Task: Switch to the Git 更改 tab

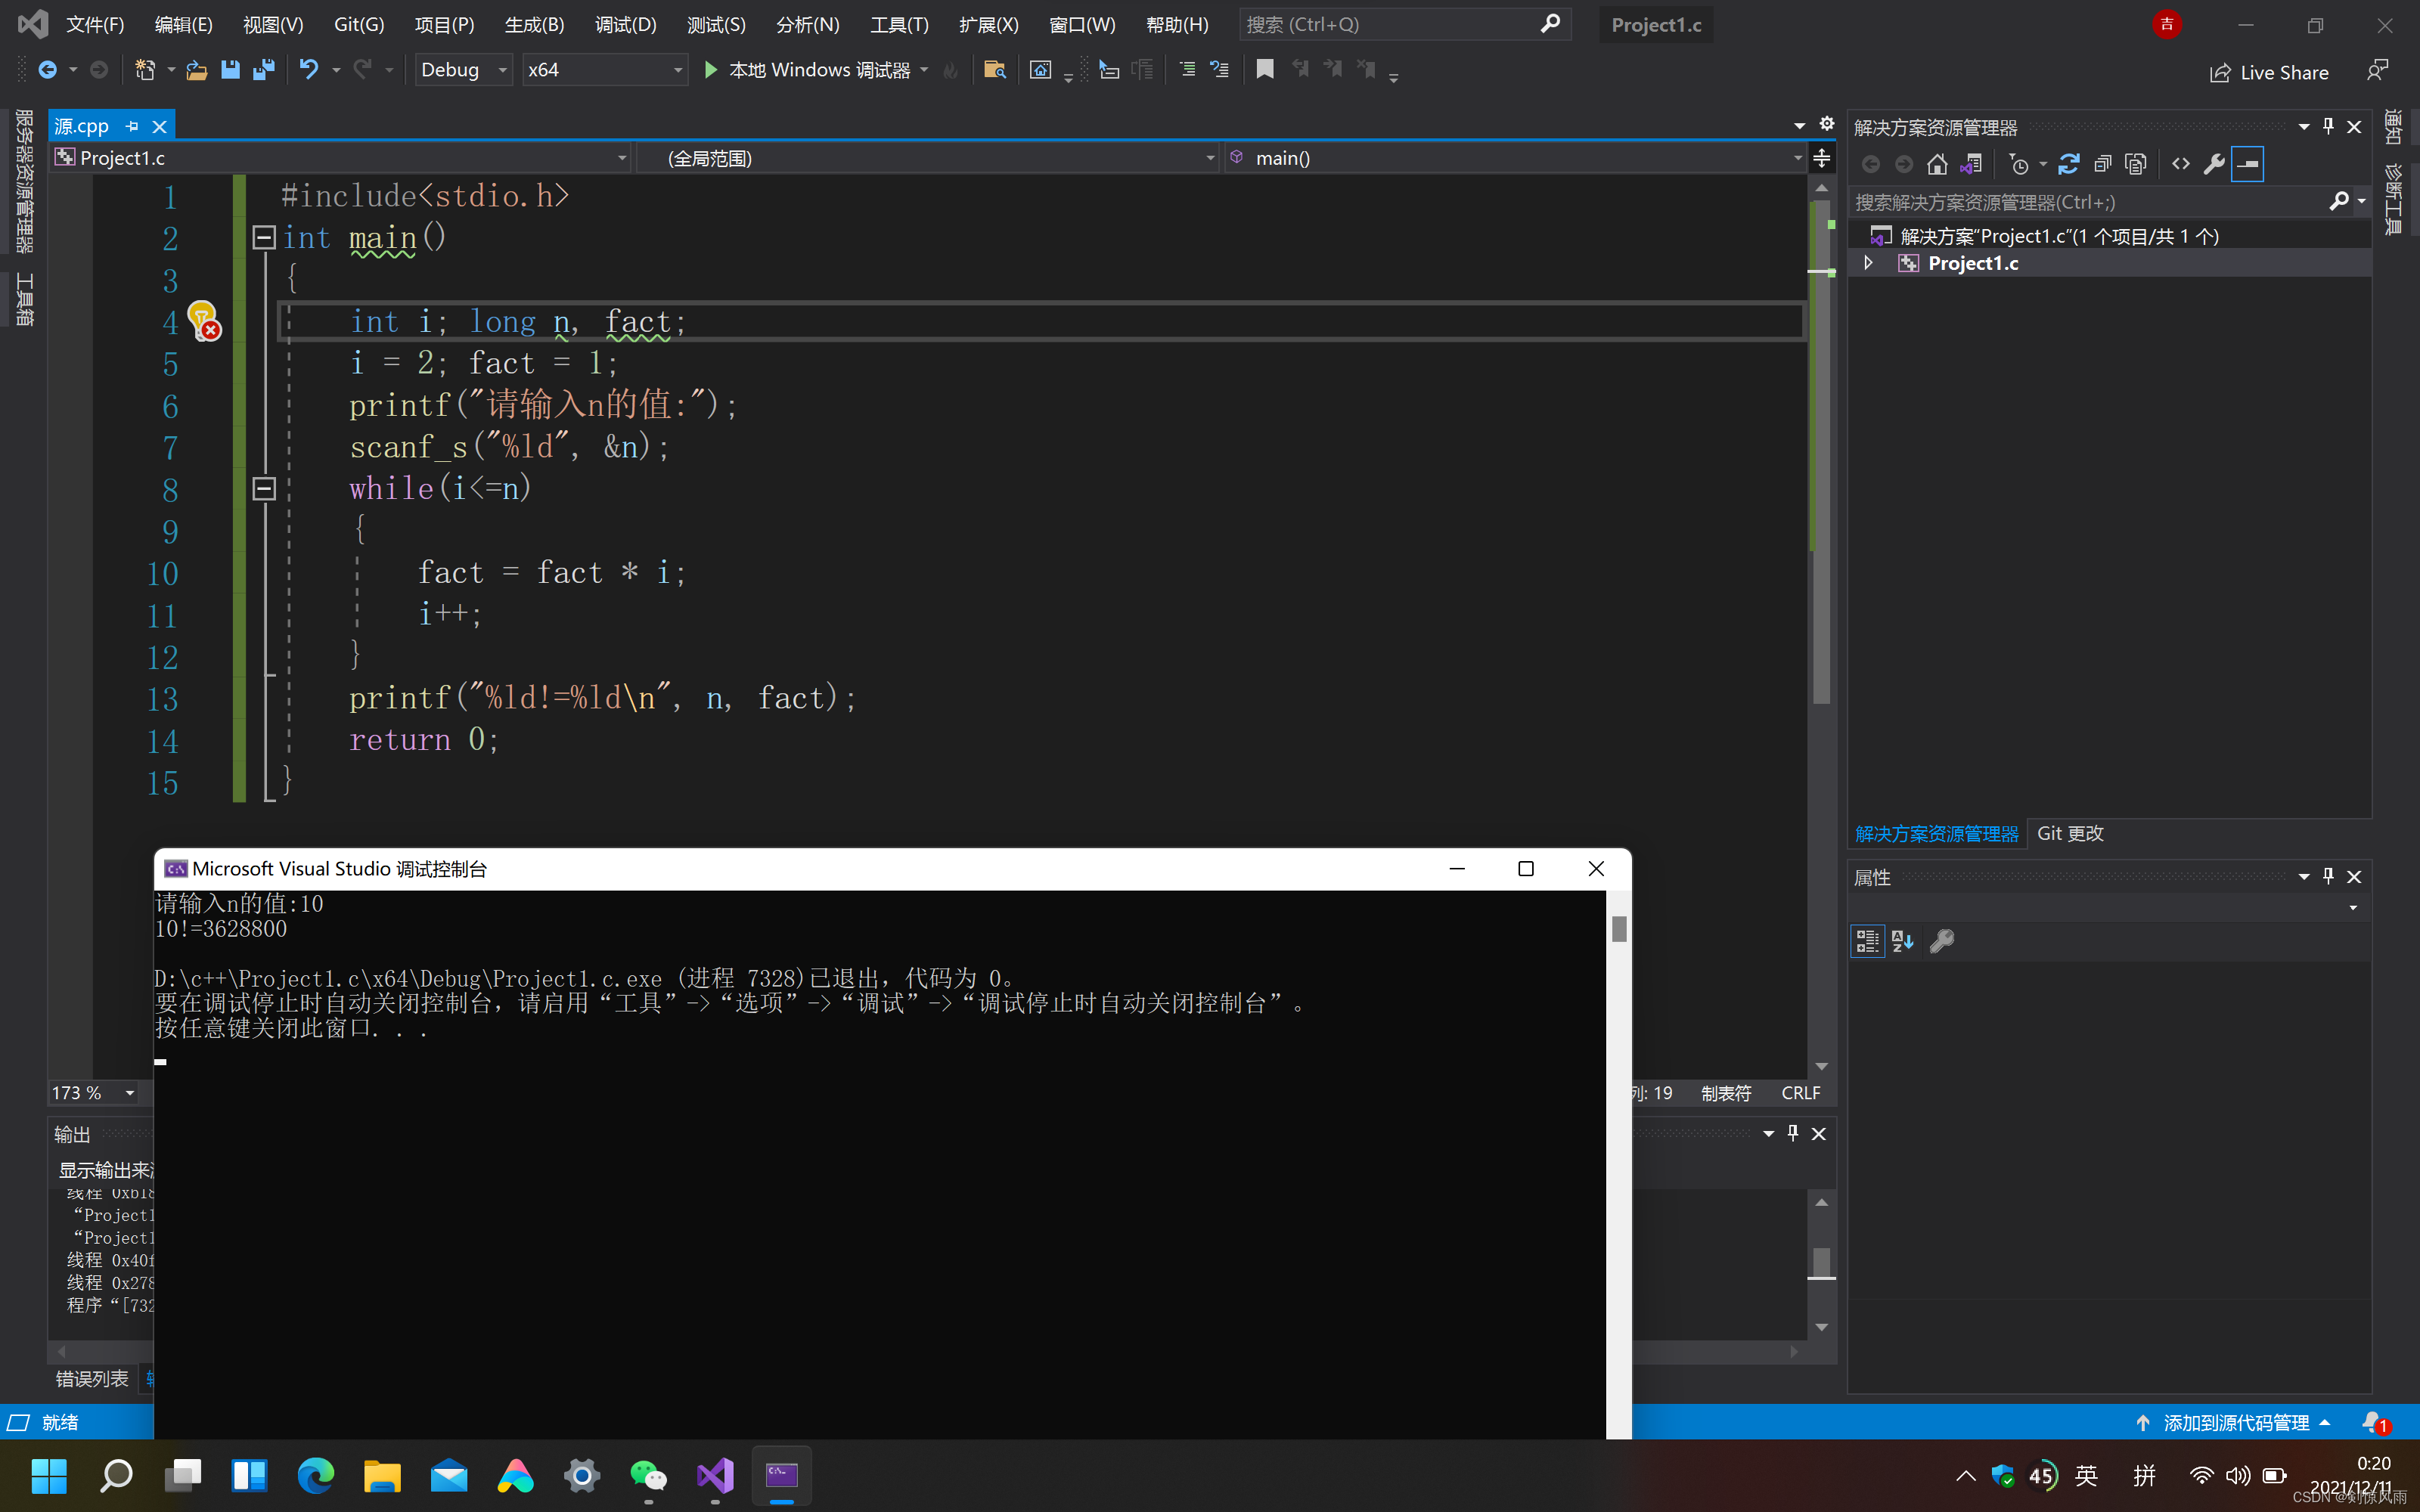Action: (2070, 833)
